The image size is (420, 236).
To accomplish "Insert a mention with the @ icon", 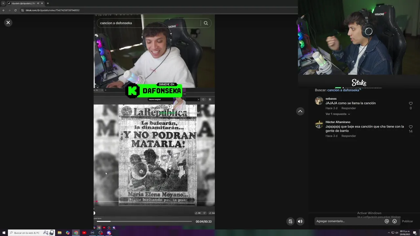I will click(x=387, y=221).
